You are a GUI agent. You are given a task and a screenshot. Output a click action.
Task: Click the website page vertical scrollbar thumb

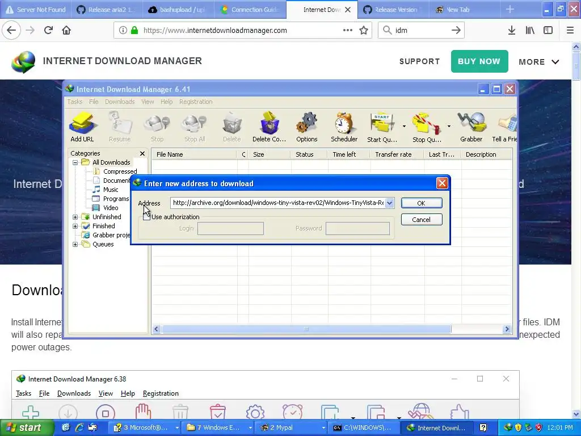576,66
